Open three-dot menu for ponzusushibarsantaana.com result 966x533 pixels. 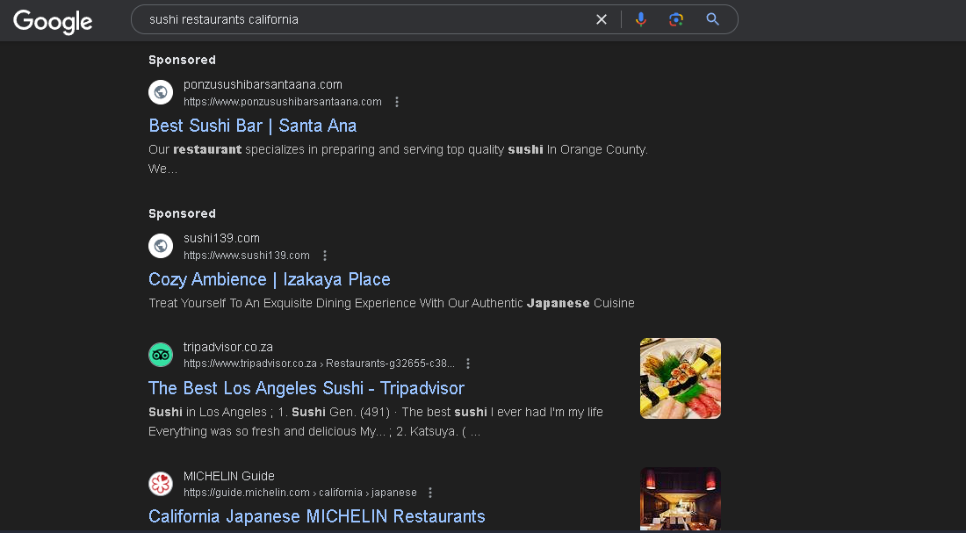(397, 102)
